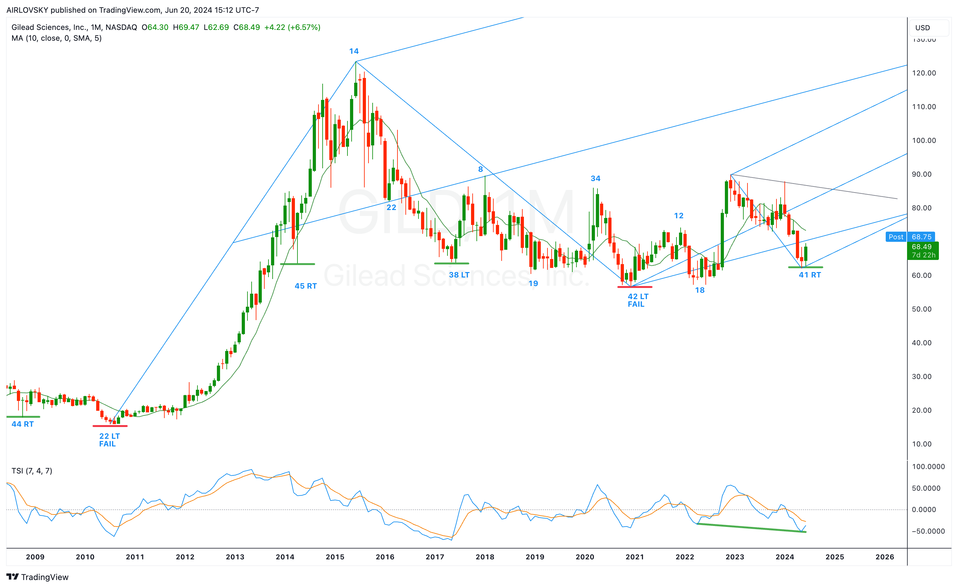The image size is (958, 588).
Task: Click the TradingView logo icon
Action: pyautogui.click(x=12, y=576)
